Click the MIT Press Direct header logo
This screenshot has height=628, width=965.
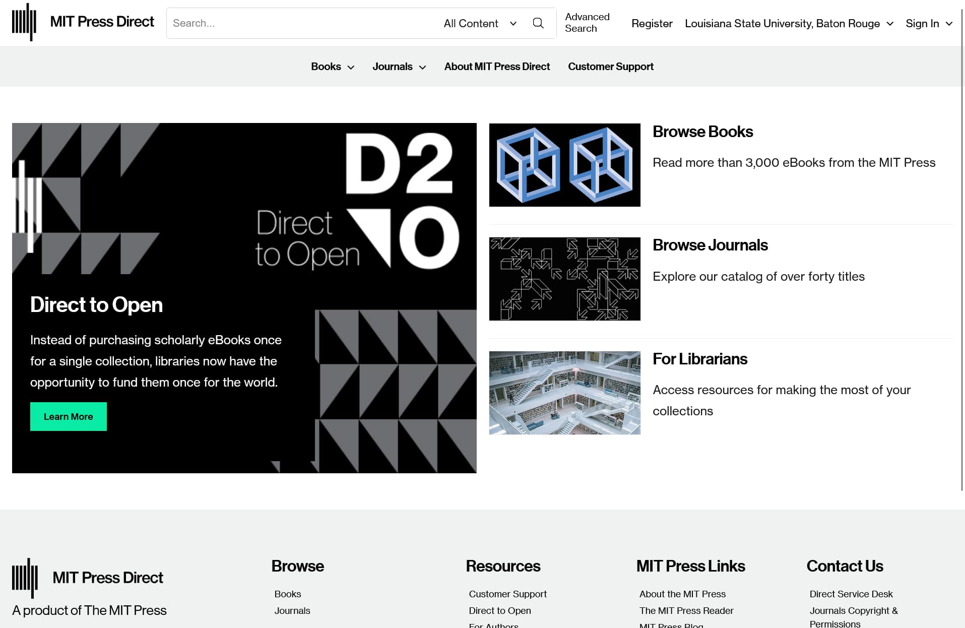pyautogui.click(x=83, y=22)
